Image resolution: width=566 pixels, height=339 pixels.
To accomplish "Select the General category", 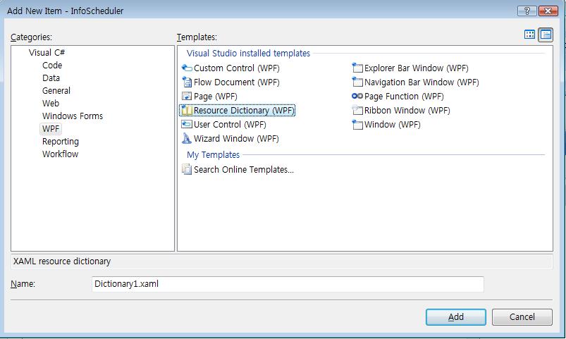I will coord(56,91).
